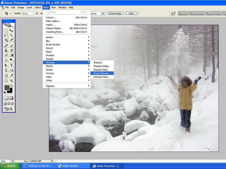Image resolution: width=226 pixels, height=169 pixels.
Task: Click the foreground color swatch
Action: 7,88
